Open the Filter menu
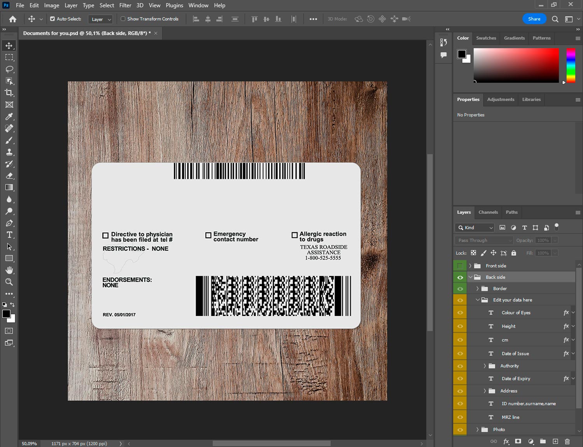The image size is (583, 447). 125,5
